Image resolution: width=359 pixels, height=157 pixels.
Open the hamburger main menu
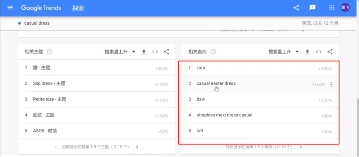click(10, 8)
